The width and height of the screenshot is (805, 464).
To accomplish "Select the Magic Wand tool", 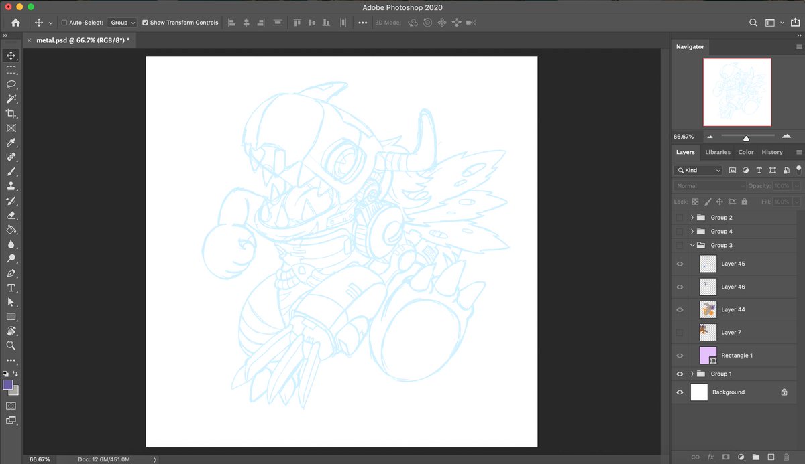I will click(11, 99).
